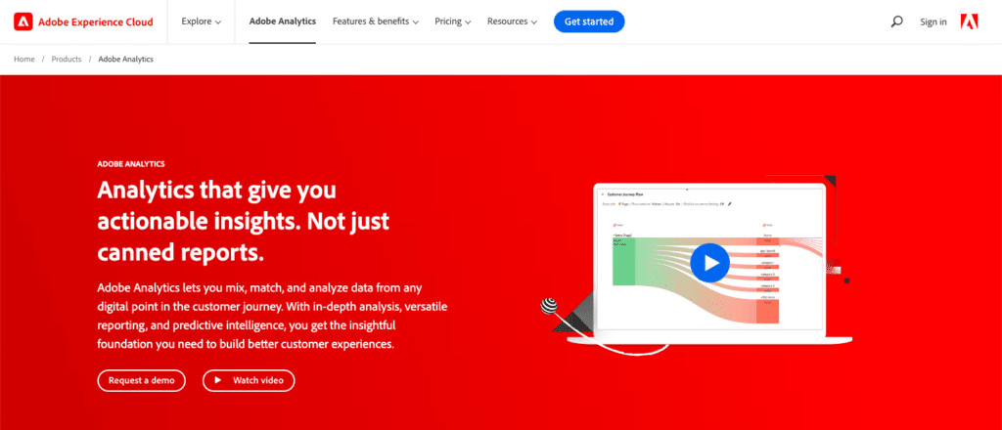Click the Request a demo button
Image resolution: width=1002 pixels, height=430 pixels.
[142, 380]
